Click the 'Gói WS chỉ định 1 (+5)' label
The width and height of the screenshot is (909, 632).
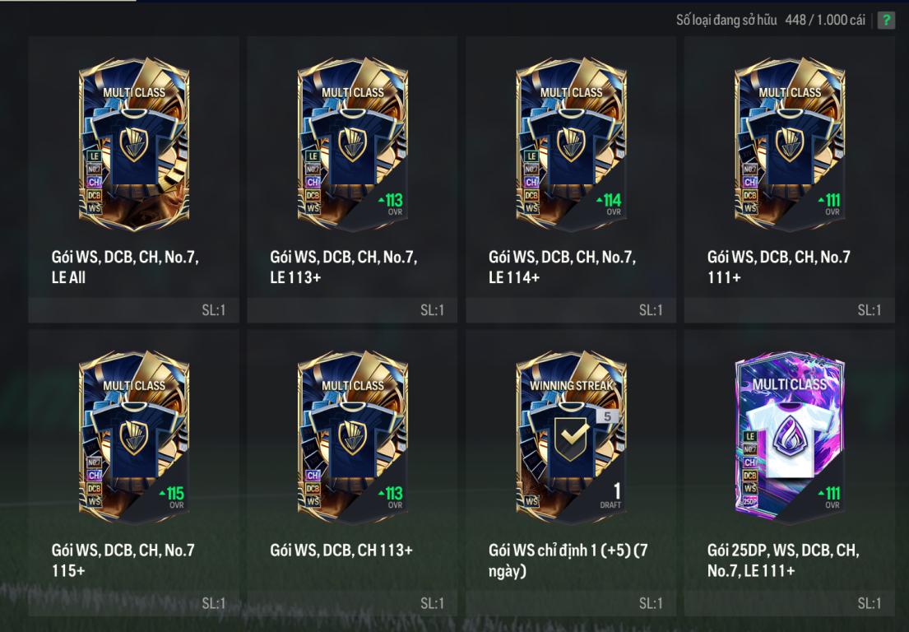pos(559,550)
